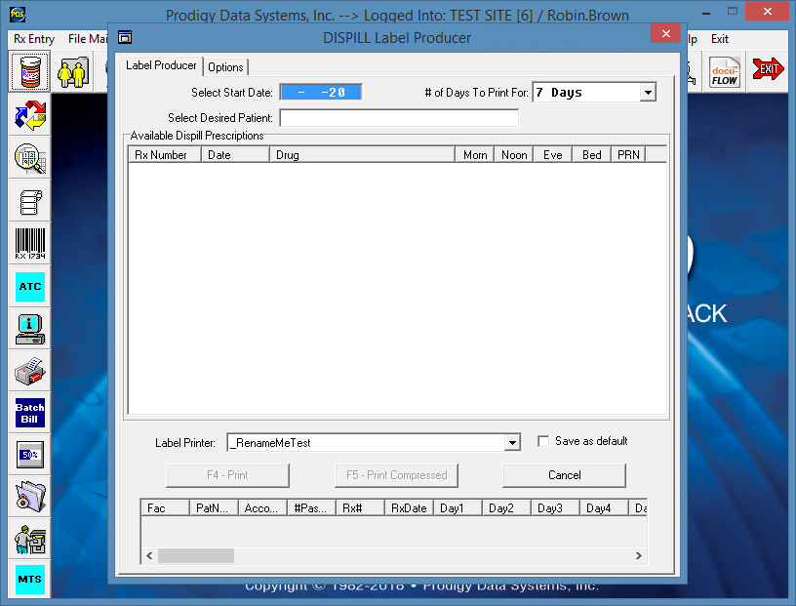Click the Select Desired Patient field

coord(399,118)
